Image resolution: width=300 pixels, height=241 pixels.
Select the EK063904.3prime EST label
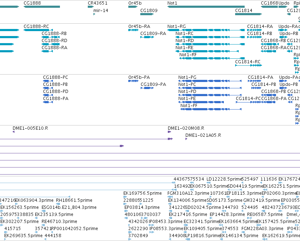(x=35, y=200)
